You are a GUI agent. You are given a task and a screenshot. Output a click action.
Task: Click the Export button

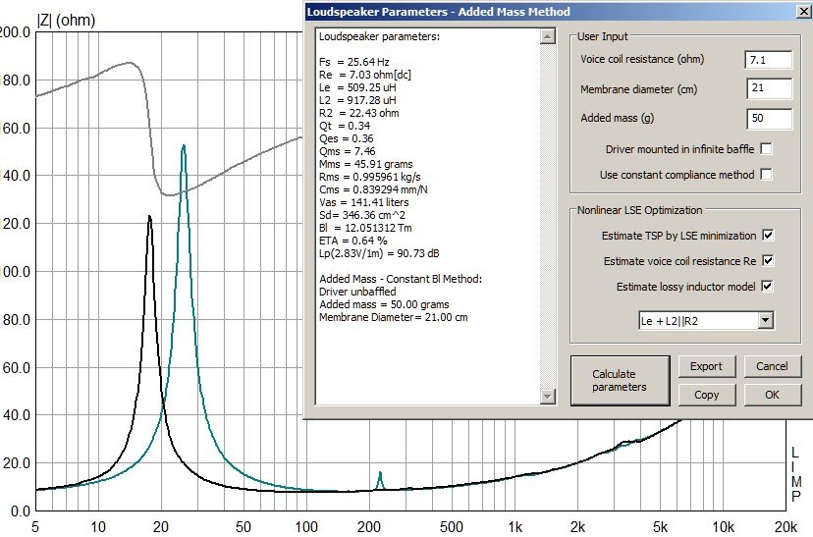707,366
